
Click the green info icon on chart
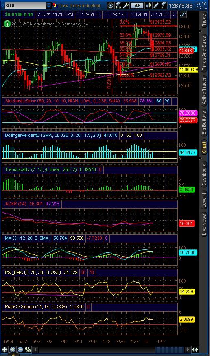7,24
